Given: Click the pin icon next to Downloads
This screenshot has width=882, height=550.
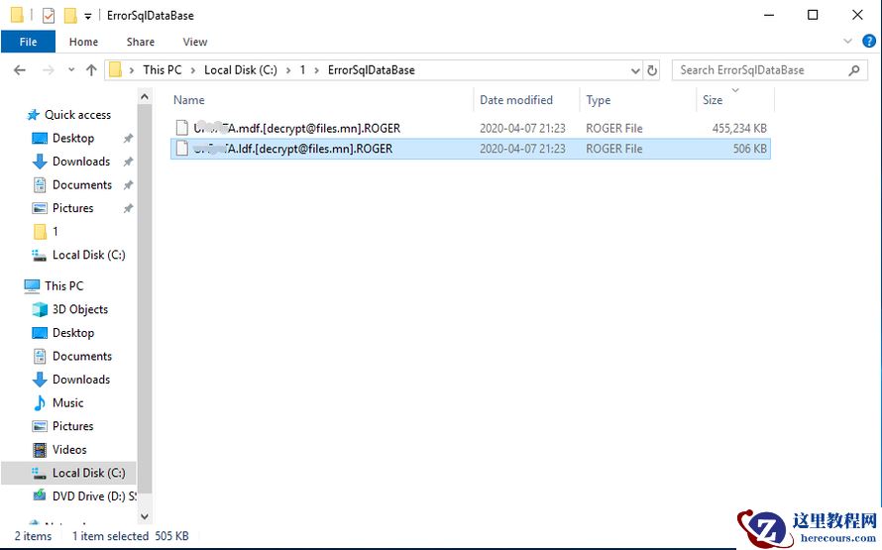Looking at the screenshot, I should click(x=128, y=162).
